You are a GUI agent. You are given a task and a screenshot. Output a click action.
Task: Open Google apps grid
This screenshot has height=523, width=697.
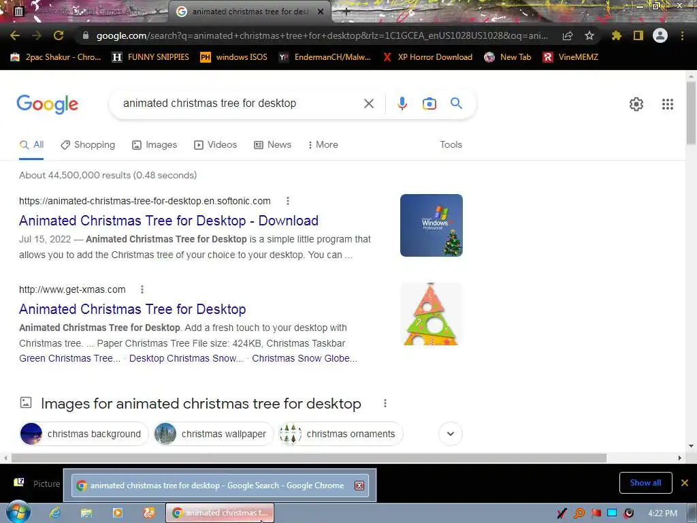(667, 104)
